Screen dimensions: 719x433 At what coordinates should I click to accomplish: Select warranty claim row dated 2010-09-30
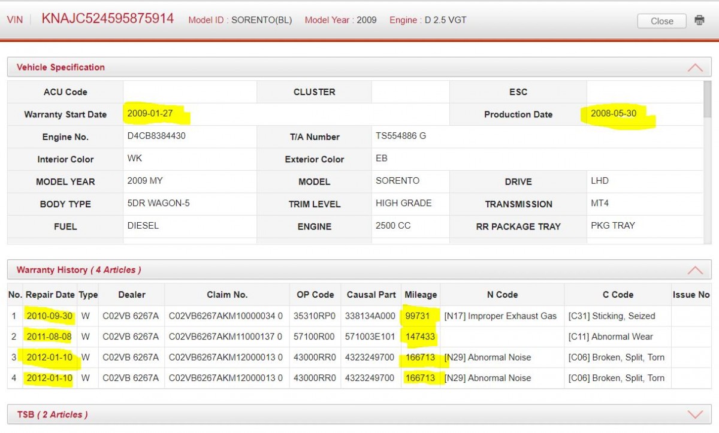(359, 316)
